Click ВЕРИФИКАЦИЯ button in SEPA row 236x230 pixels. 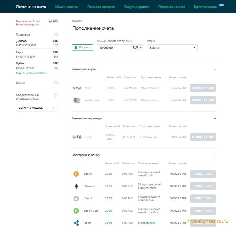[203, 137]
